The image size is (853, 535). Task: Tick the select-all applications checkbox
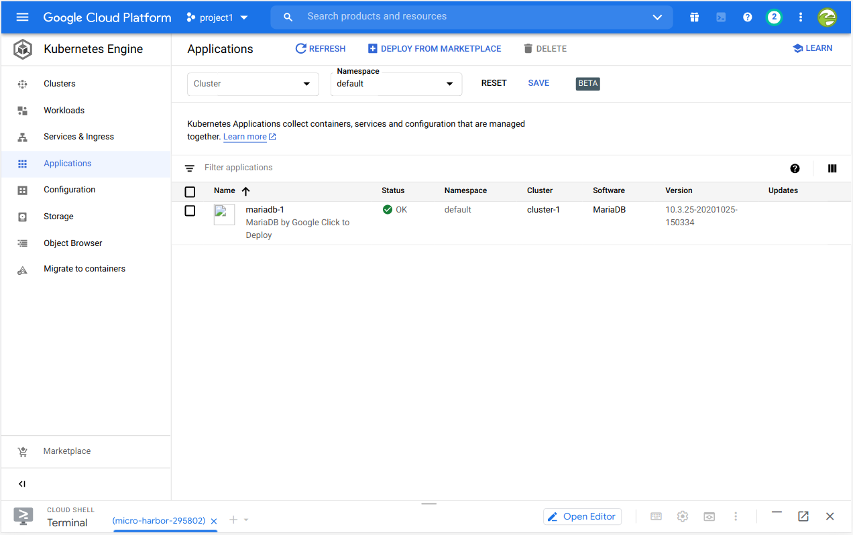click(x=190, y=192)
